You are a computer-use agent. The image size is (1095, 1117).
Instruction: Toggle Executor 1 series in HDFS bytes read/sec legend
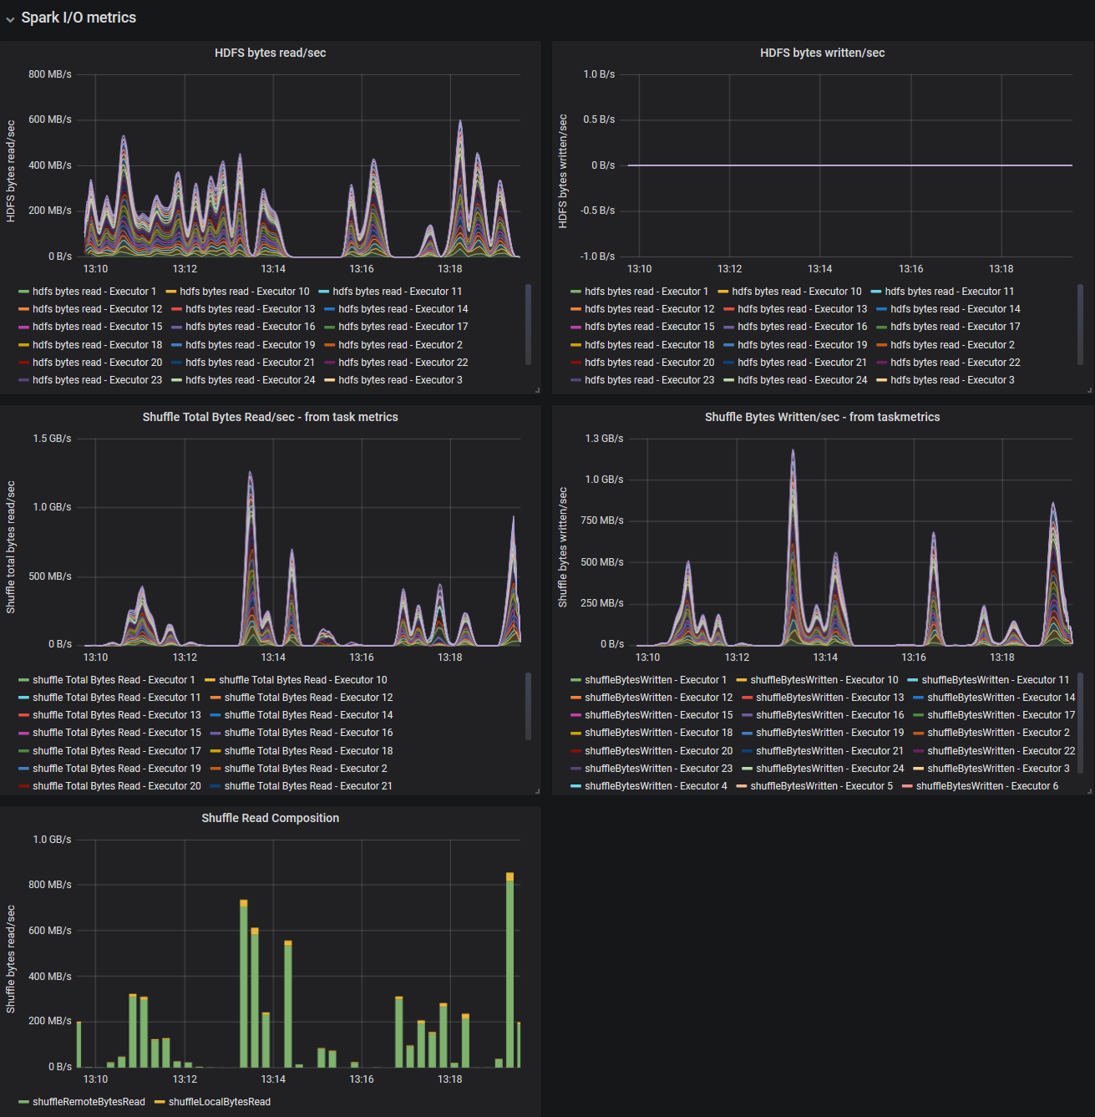point(94,292)
